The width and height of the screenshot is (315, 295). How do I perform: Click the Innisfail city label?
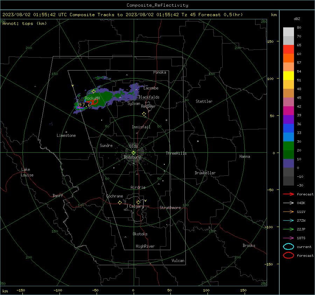click(x=141, y=127)
